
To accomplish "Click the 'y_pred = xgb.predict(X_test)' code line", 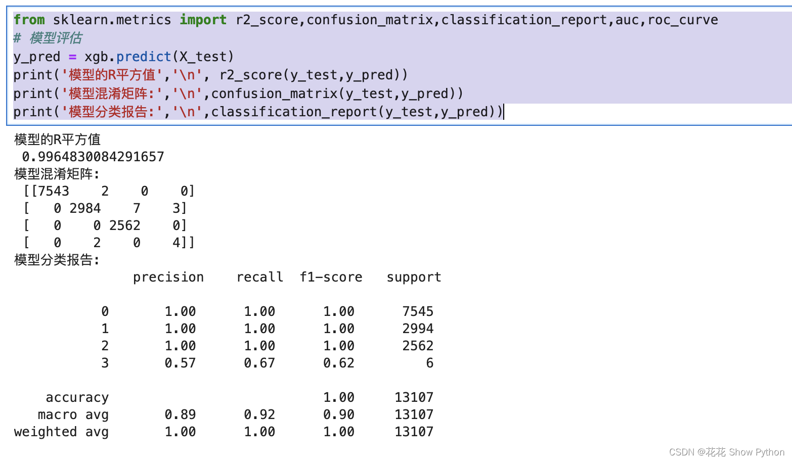I will 123,57.
